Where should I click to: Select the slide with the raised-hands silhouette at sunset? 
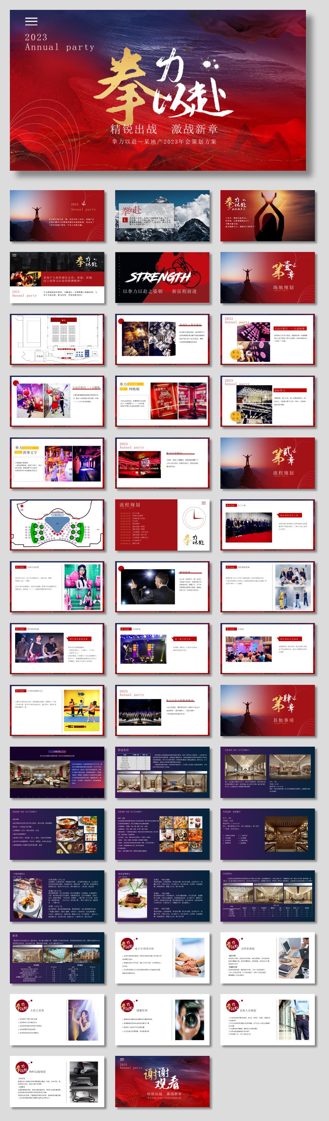click(267, 216)
